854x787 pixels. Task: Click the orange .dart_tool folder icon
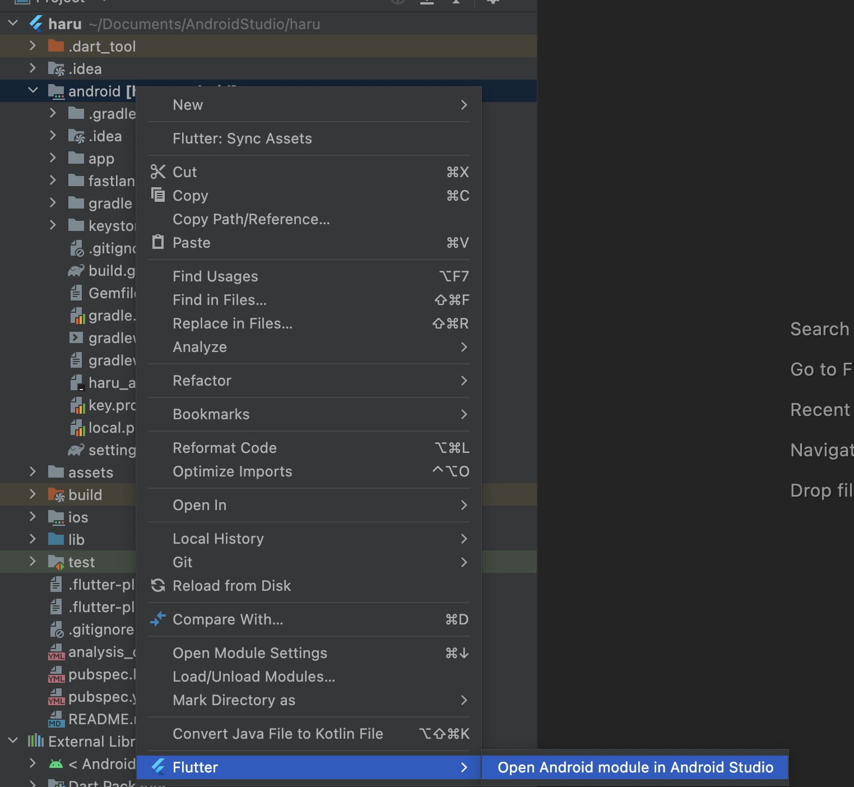pyautogui.click(x=56, y=45)
